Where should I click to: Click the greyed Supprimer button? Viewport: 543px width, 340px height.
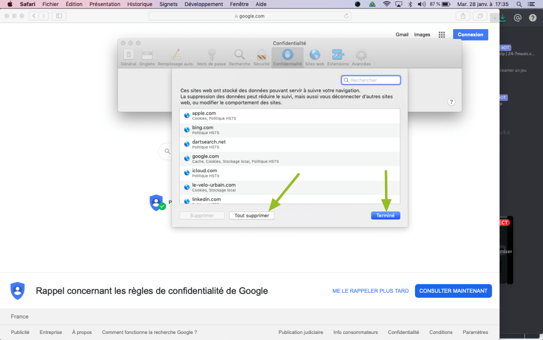pos(202,215)
